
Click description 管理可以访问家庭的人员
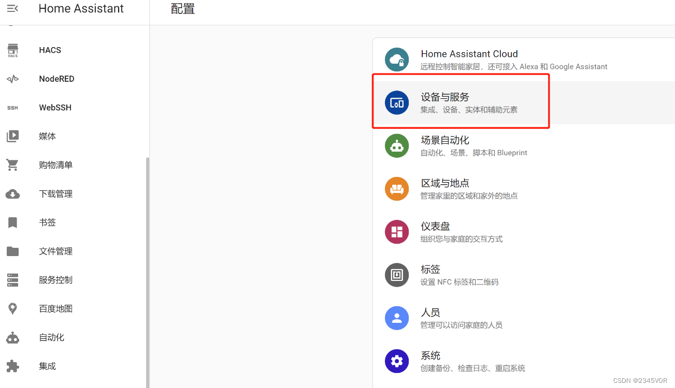(462, 325)
